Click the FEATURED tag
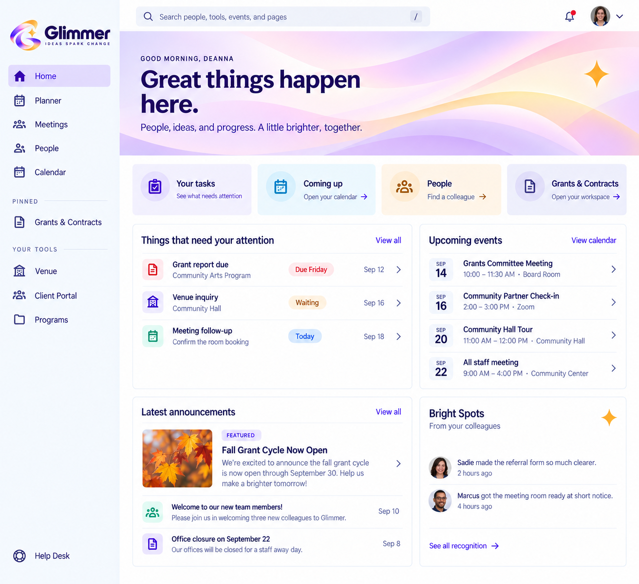 [241, 435]
